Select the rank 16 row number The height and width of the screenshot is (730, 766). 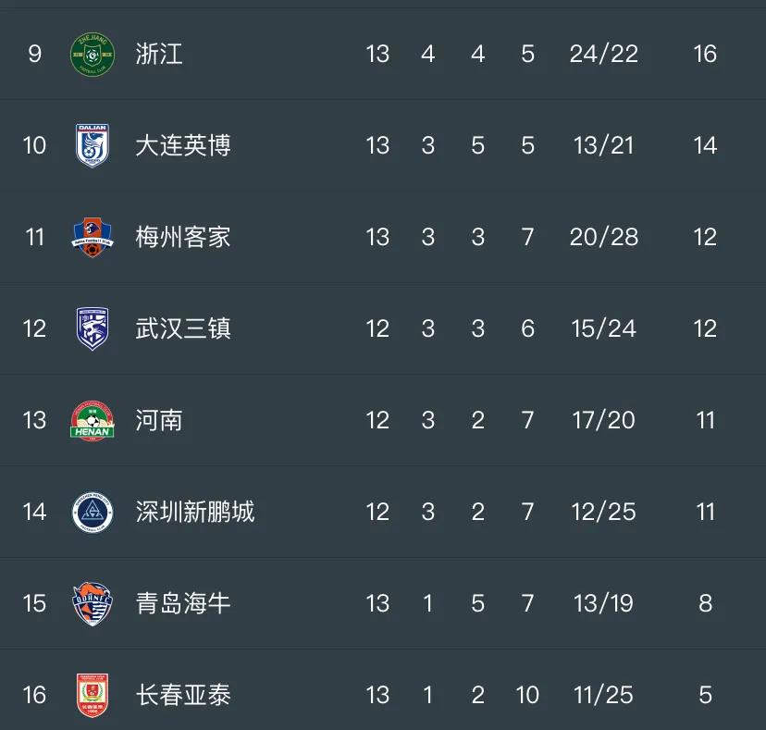pyautogui.click(x=34, y=695)
